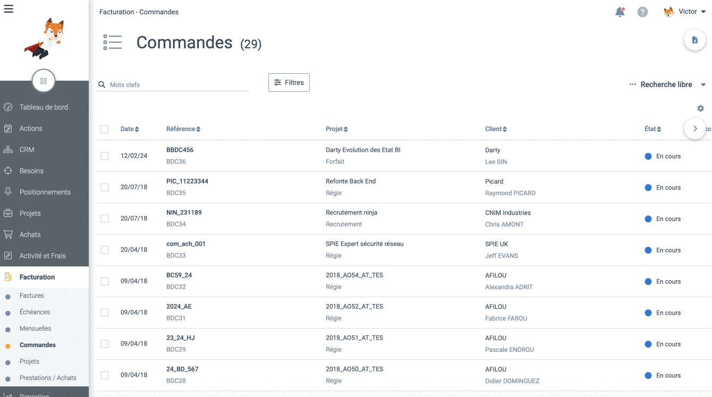The image size is (712, 397).
Task: Sort by the Client column
Action: [496, 129]
